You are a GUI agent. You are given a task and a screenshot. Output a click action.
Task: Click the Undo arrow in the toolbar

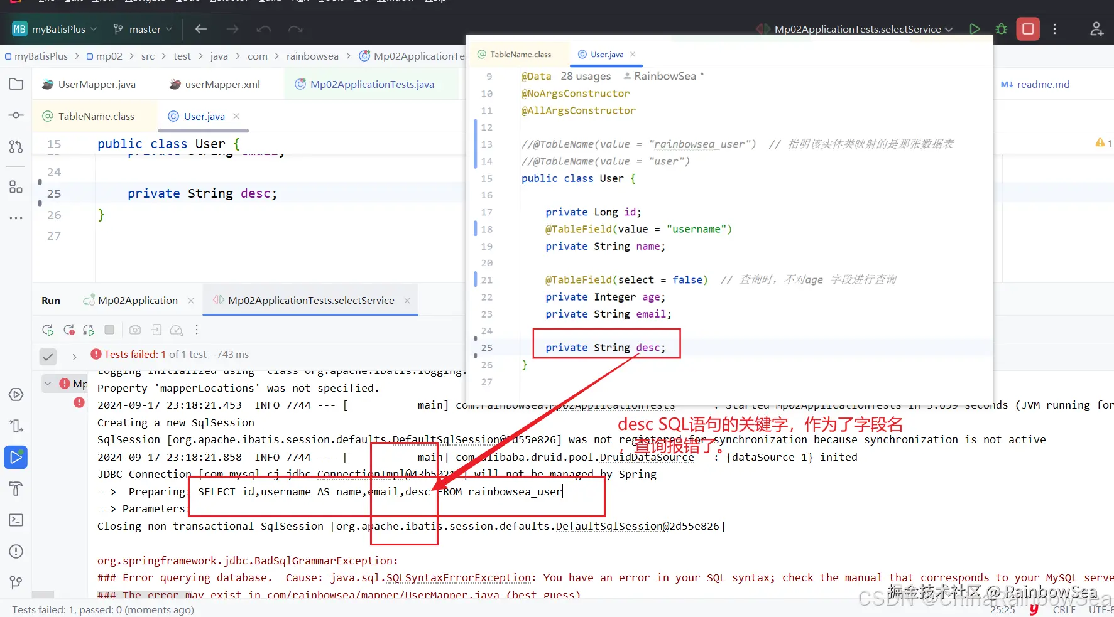click(264, 29)
